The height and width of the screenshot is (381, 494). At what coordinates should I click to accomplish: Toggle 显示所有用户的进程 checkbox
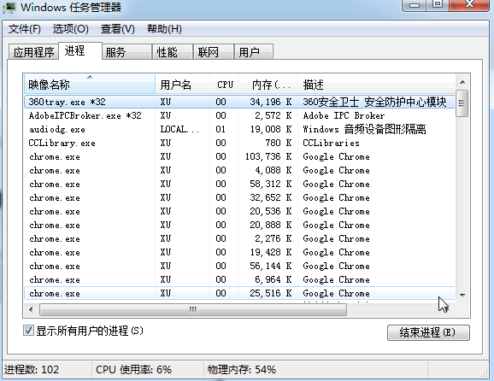(28, 331)
